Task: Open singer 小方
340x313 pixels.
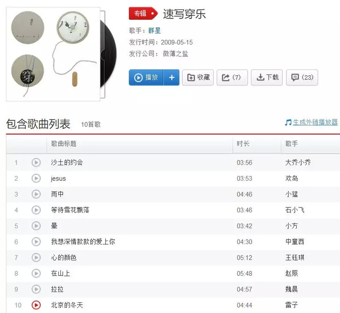Action: [291, 226]
